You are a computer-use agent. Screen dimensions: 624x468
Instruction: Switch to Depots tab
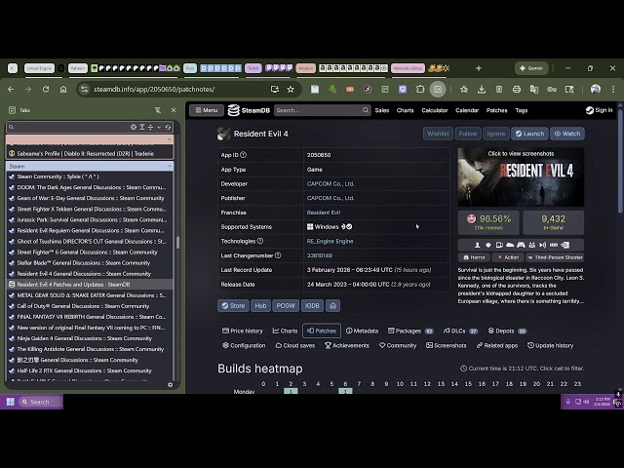point(507,331)
